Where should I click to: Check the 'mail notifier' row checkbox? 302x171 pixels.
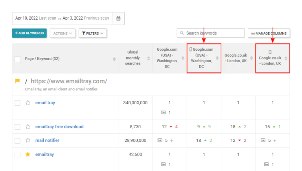pyautogui.click(x=18, y=141)
